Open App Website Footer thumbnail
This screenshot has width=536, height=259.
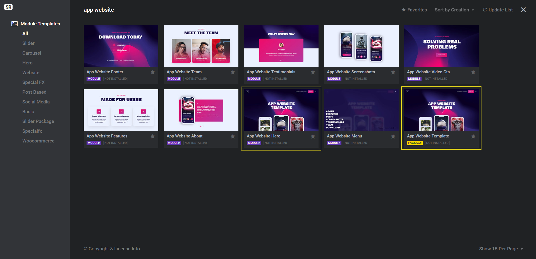[x=121, y=46]
